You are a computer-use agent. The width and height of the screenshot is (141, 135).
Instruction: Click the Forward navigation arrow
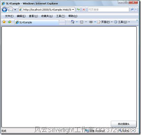click(x=10, y=10)
